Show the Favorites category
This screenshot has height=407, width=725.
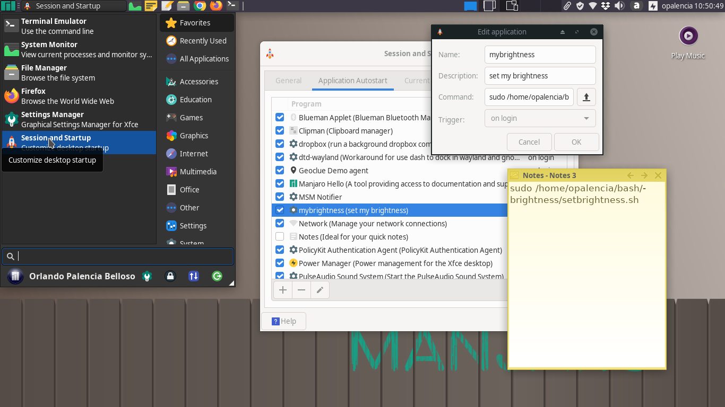pos(197,23)
